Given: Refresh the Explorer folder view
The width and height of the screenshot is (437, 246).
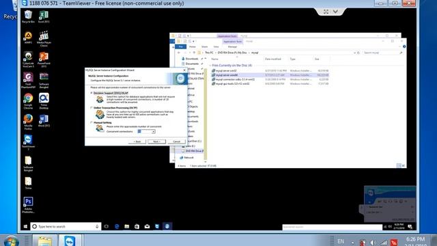Looking at the screenshot, I should pos(358,53).
